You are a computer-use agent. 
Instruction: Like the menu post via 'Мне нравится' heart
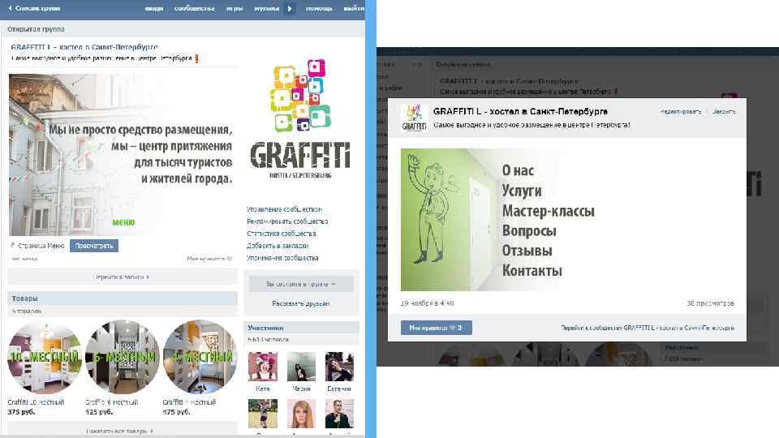point(209,259)
